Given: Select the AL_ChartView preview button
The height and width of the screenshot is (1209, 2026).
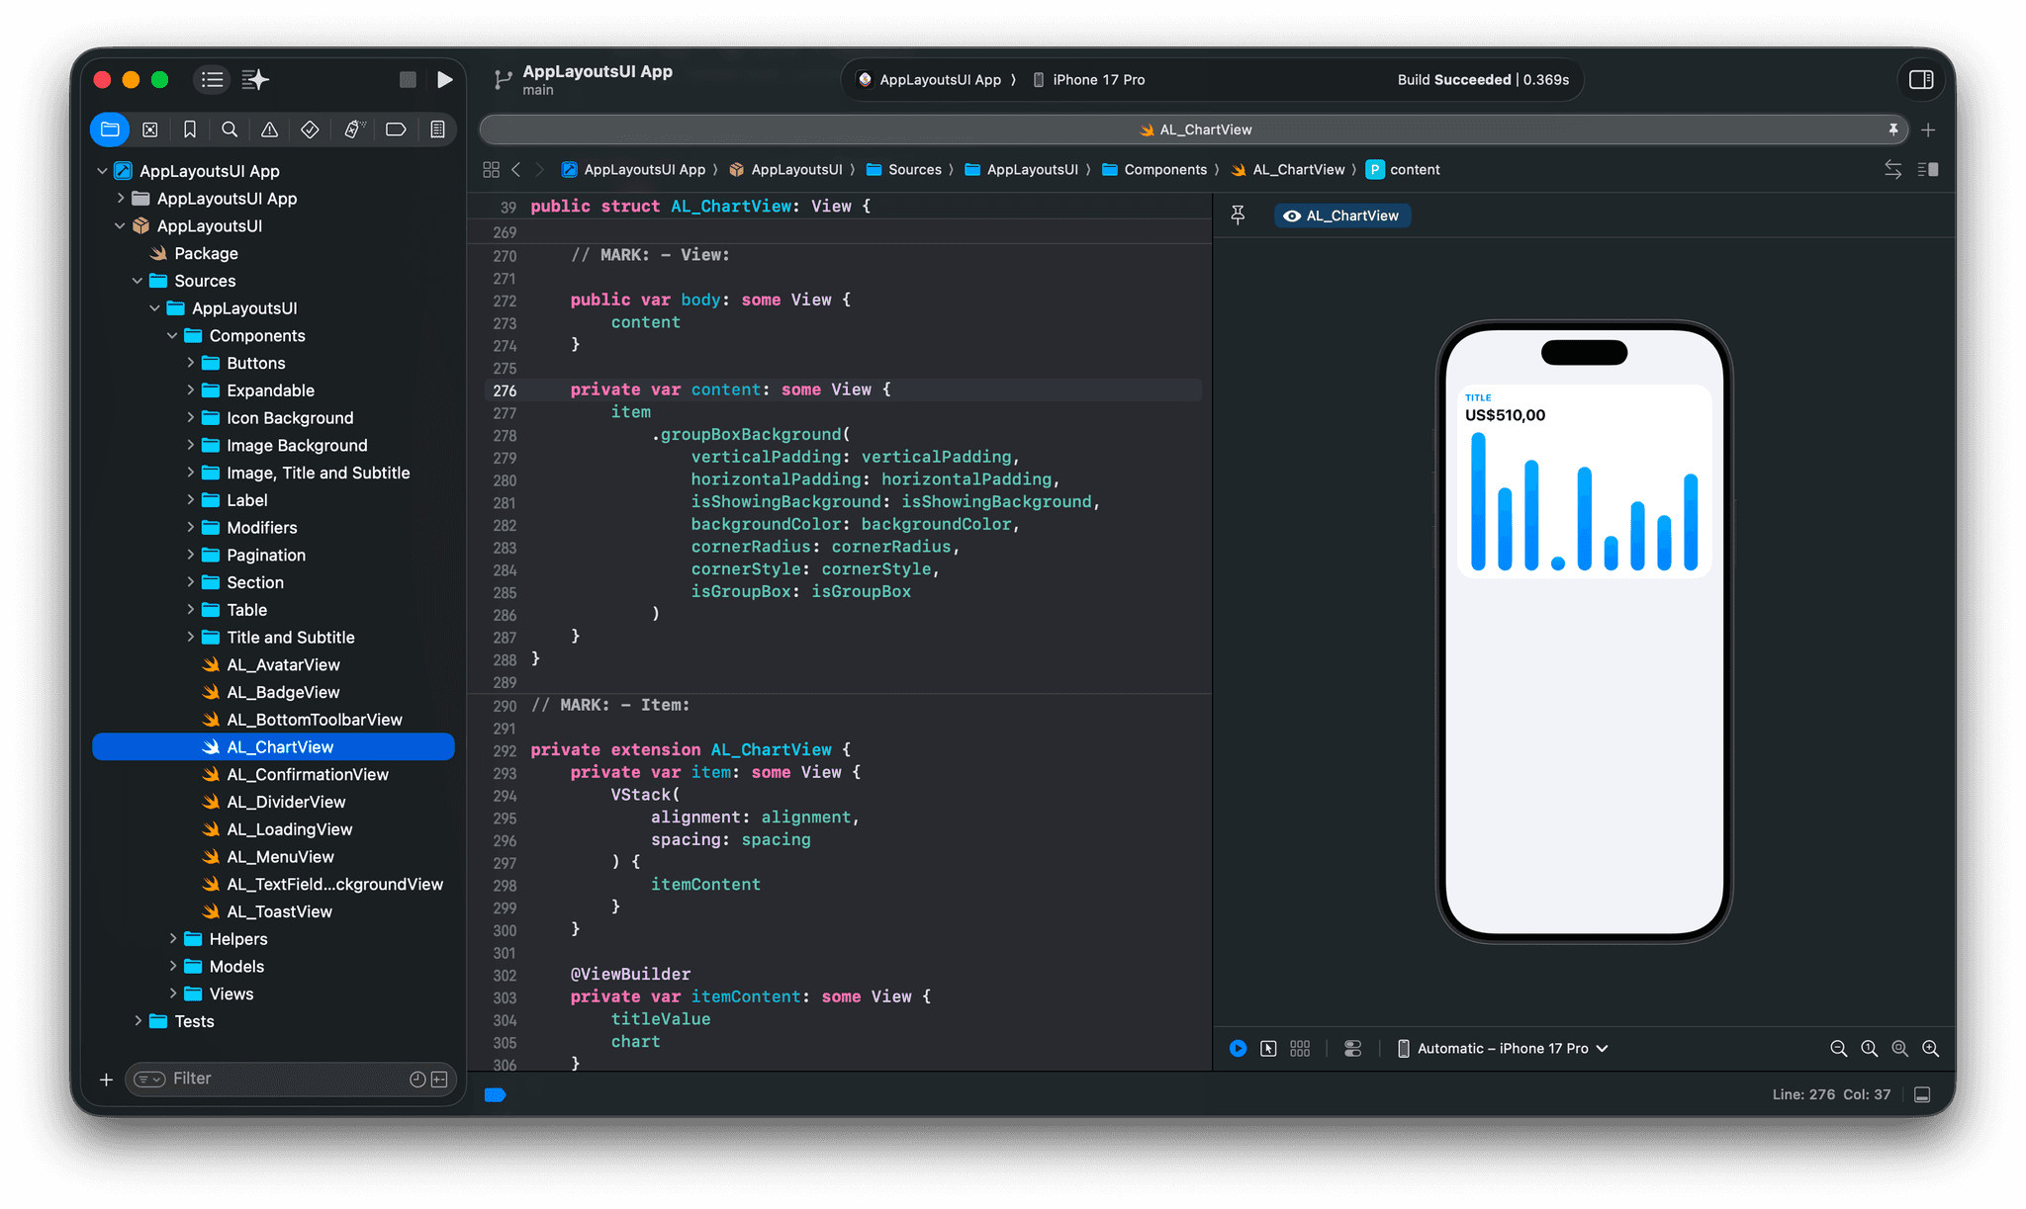Looking at the screenshot, I should click(x=1342, y=216).
